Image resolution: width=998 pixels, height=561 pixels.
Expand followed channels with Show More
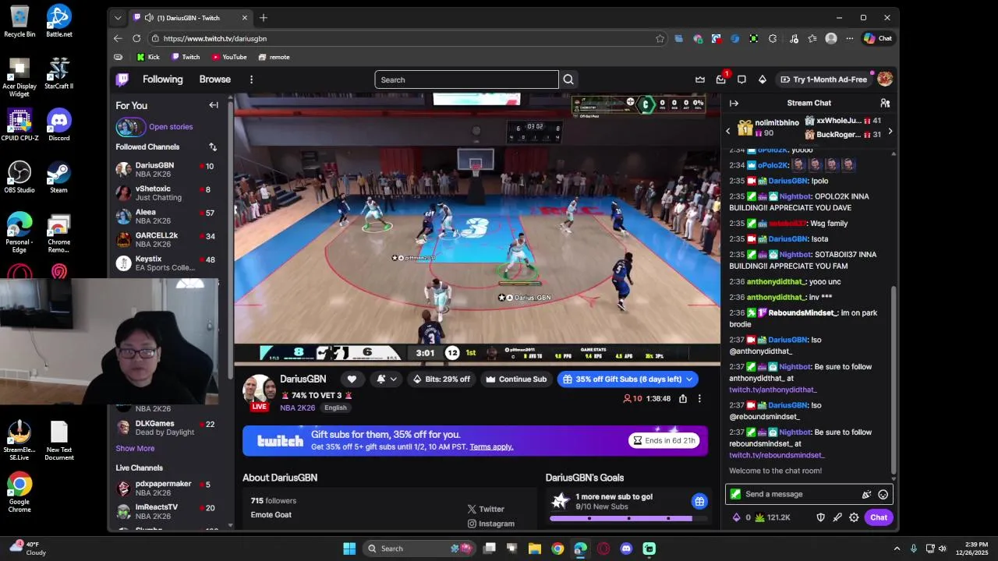coord(135,449)
